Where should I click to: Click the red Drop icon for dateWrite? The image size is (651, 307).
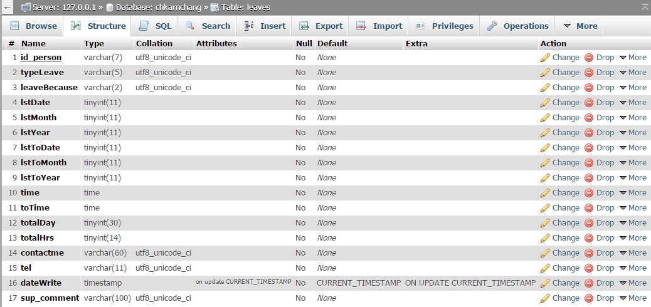point(589,283)
